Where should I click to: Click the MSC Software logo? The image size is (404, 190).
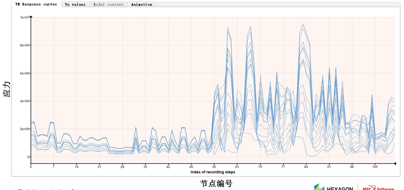[x=378, y=188]
